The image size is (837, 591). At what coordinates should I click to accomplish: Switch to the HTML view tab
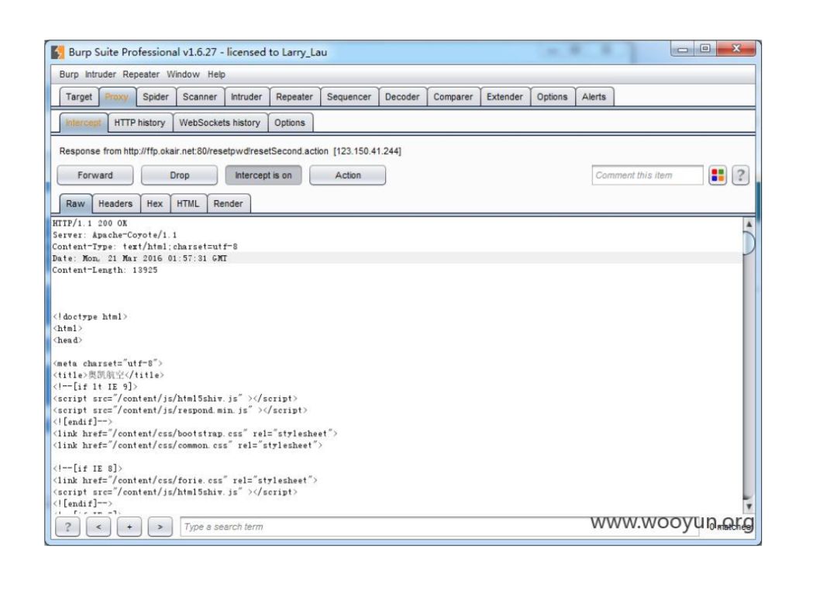(x=188, y=203)
